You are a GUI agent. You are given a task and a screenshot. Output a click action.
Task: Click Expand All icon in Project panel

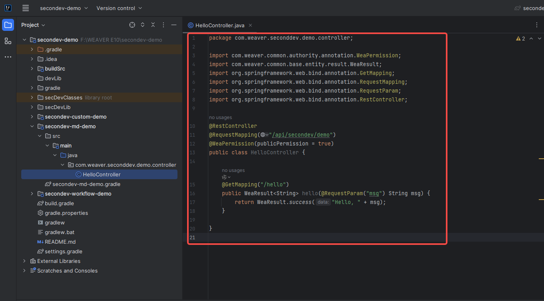pos(143,25)
